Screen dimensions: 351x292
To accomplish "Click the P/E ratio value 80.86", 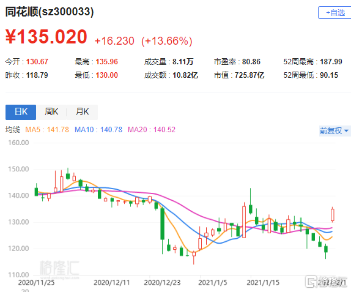I will 251,62.
